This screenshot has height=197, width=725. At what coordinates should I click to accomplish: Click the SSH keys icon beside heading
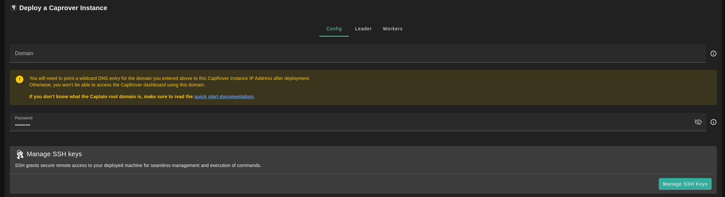20,154
